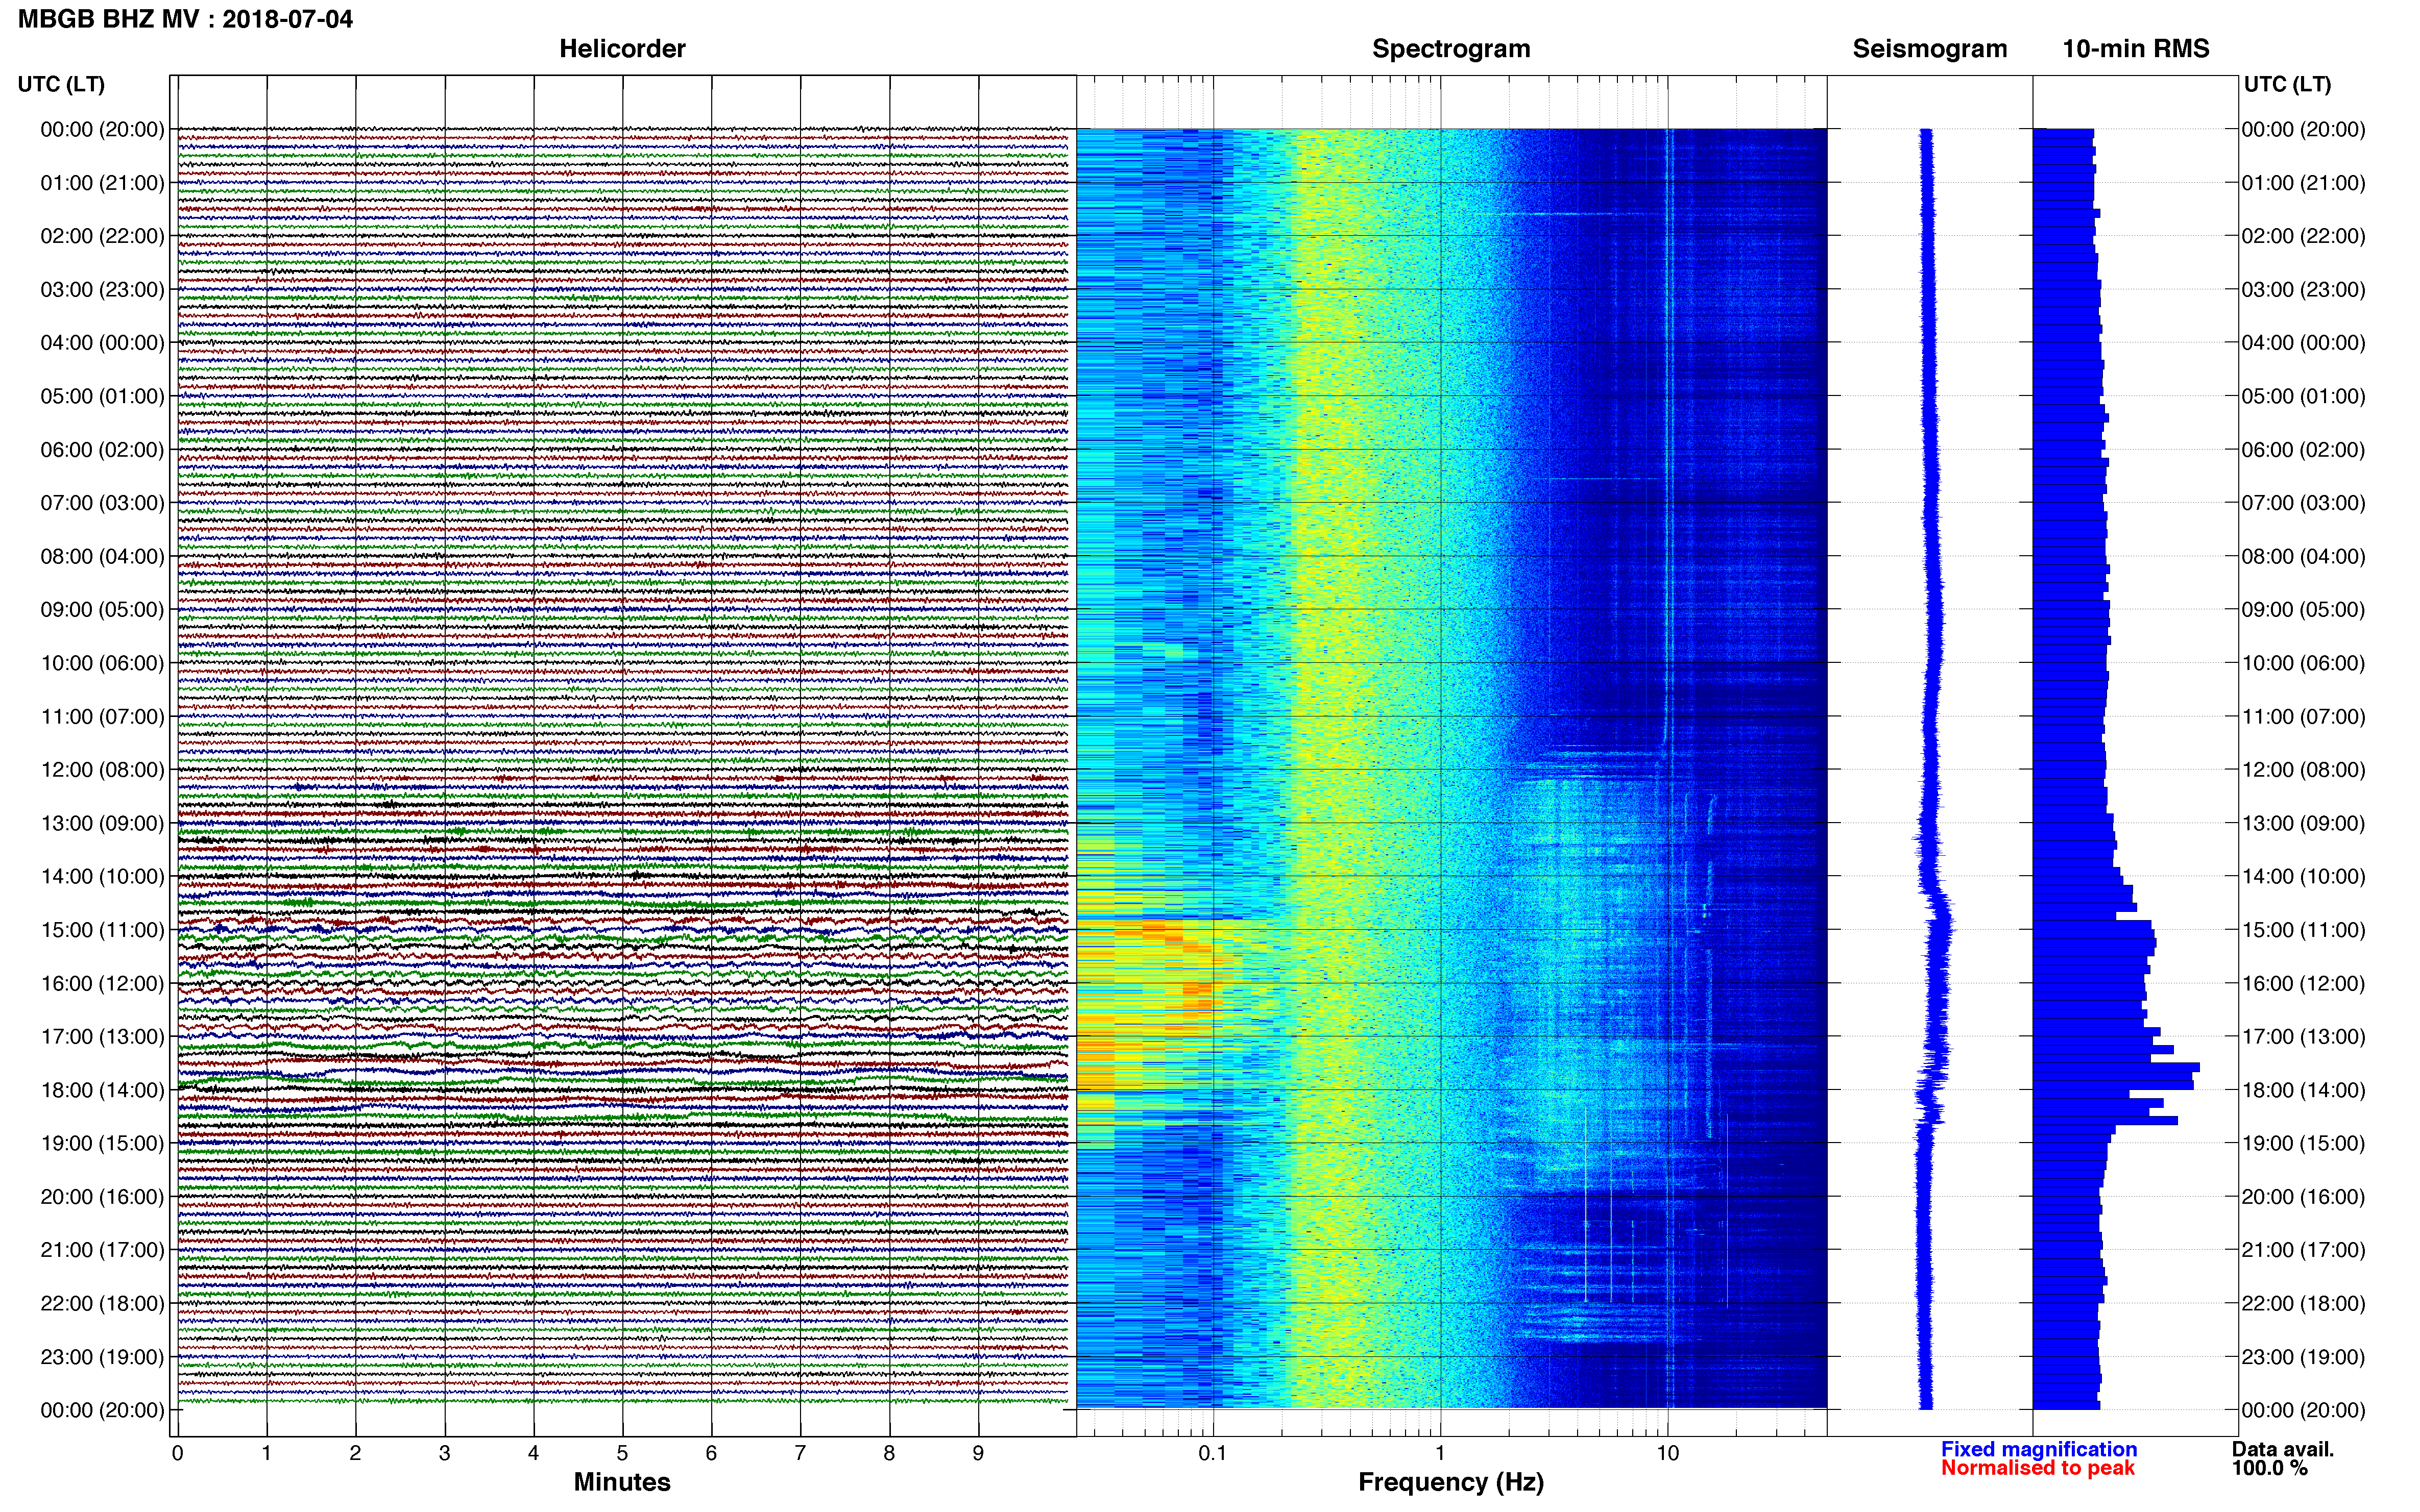Select the Helicorder panel heading

pyautogui.click(x=622, y=49)
